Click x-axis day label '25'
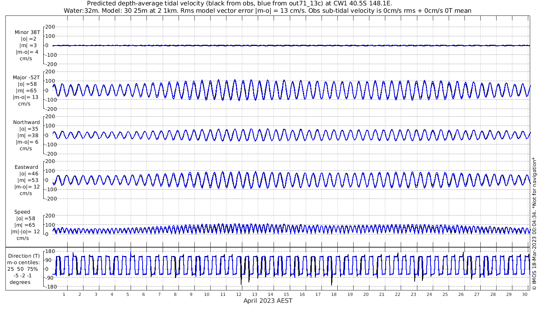Screen dimensions: 541x309 (445, 294)
